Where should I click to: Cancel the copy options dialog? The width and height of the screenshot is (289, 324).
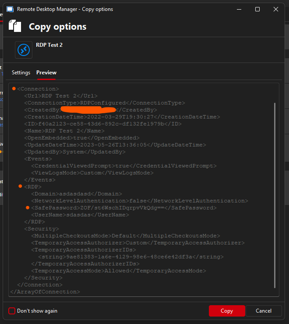tap(264, 311)
